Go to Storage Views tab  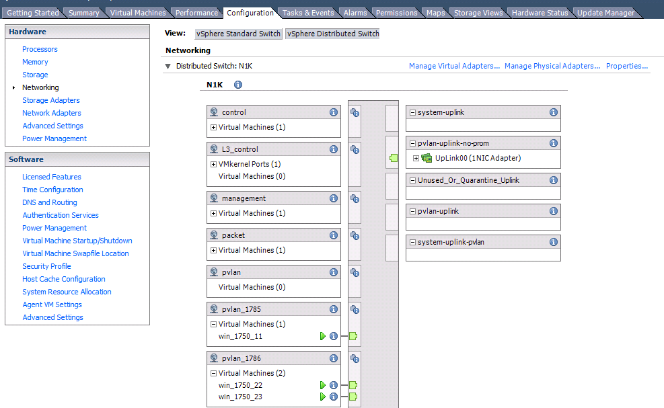pyautogui.click(x=478, y=13)
